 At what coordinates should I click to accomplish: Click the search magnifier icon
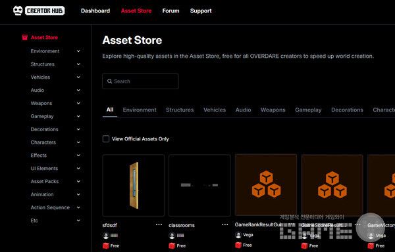(109, 81)
